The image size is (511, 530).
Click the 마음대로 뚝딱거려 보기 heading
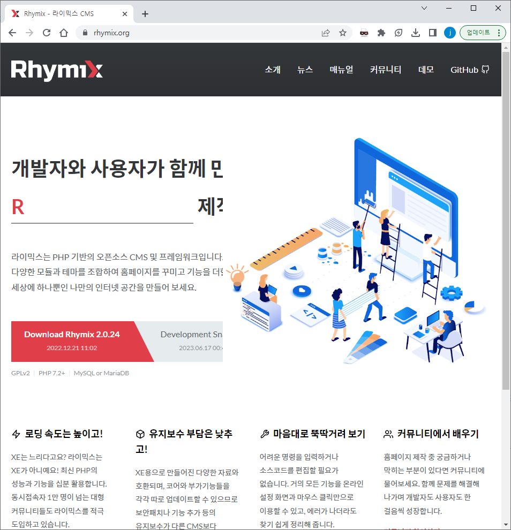tap(319, 434)
